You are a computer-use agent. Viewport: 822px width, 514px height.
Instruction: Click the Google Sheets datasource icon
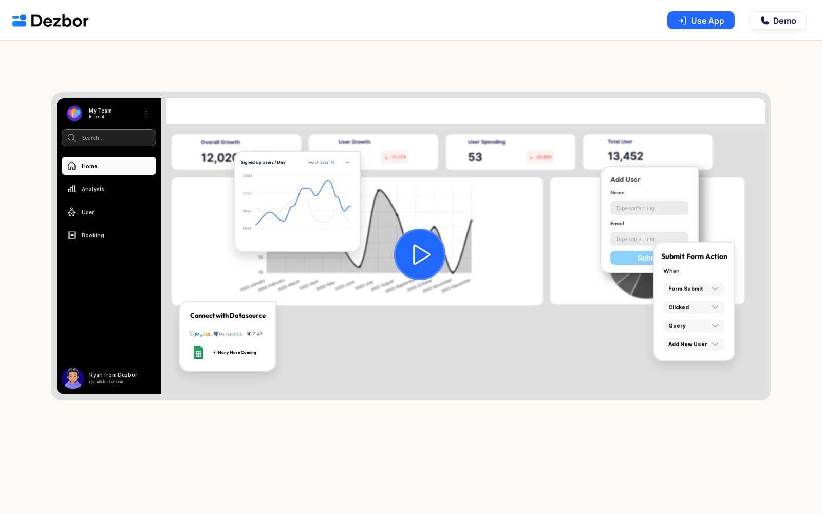click(x=198, y=352)
